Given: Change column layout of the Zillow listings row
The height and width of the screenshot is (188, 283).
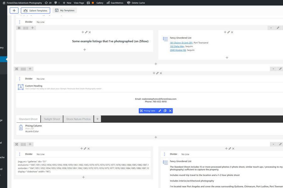Looking at the screenshot, I should click(26, 28).
